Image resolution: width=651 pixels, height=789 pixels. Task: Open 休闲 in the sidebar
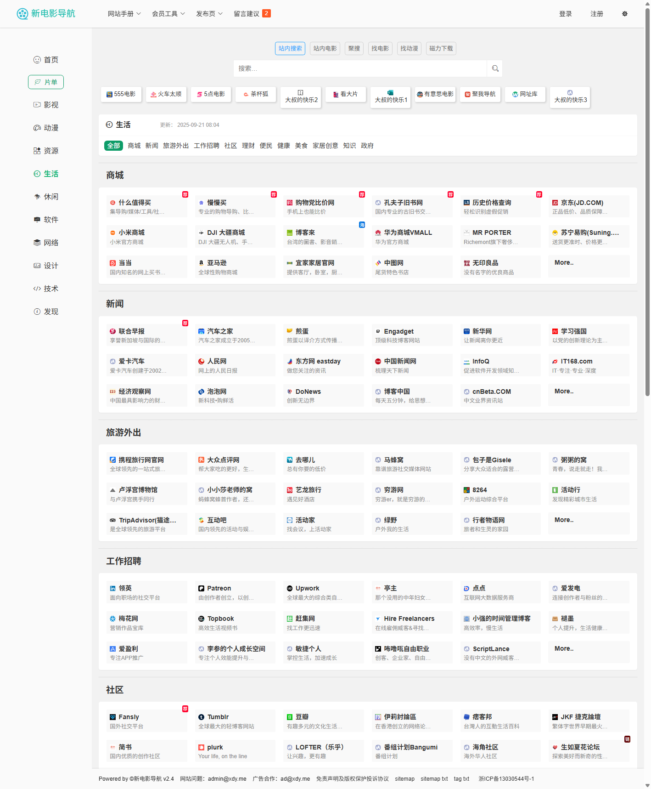click(x=46, y=197)
